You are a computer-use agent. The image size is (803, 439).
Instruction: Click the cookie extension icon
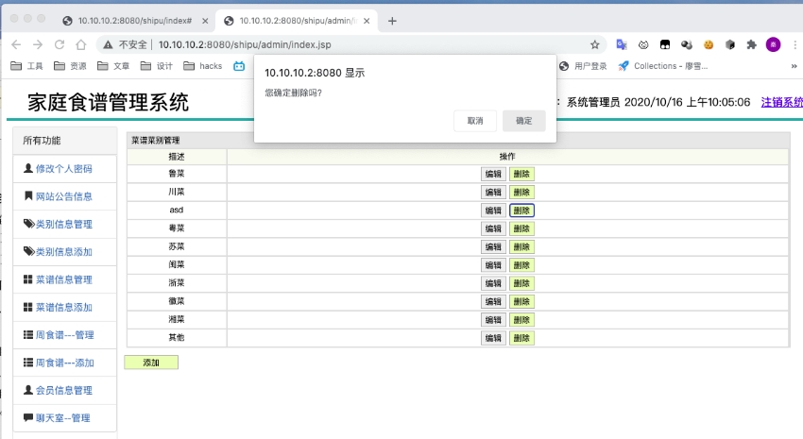(x=709, y=44)
